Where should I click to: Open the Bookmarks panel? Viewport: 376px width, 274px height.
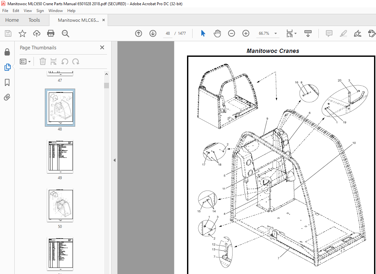(x=7, y=82)
